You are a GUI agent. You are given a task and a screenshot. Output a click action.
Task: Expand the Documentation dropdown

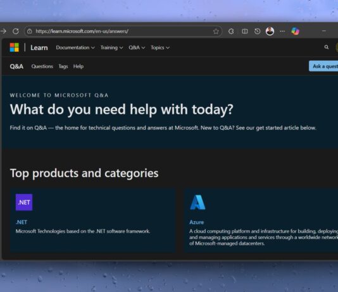pyautogui.click(x=75, y=47)
